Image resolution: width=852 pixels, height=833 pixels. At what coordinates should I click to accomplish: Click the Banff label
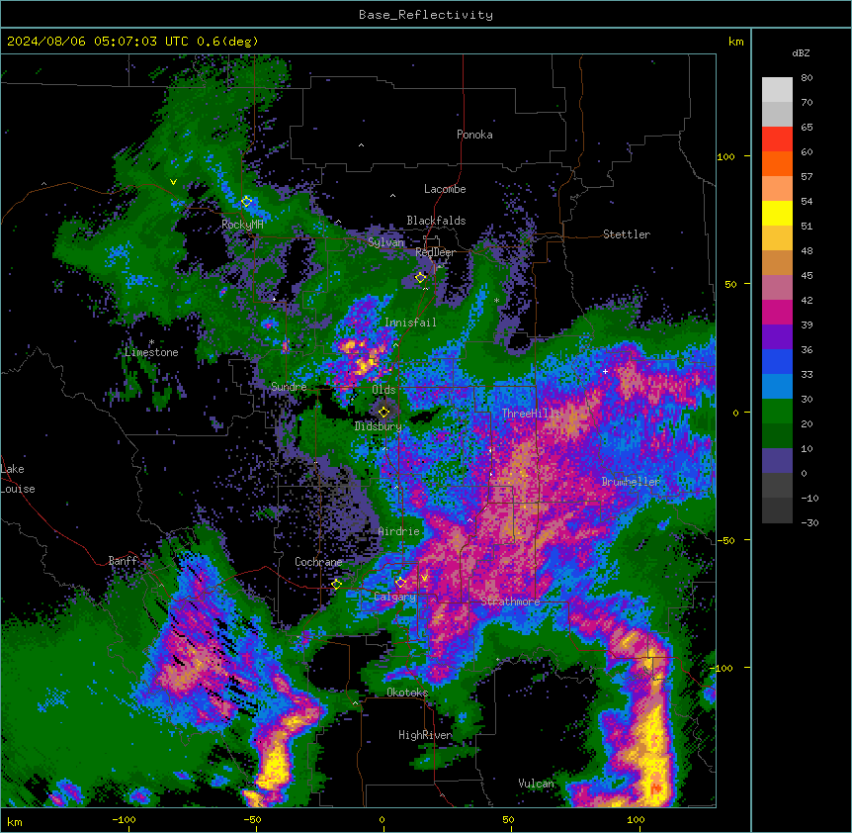(123, 561)
